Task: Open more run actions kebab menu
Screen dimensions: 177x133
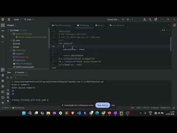Action: click(132, 20)
